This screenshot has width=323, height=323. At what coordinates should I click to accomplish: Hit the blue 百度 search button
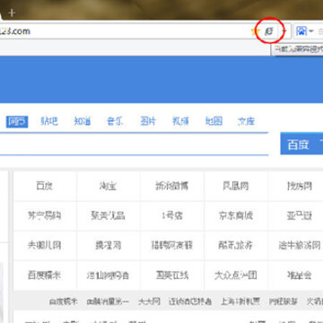coord(301,144)
